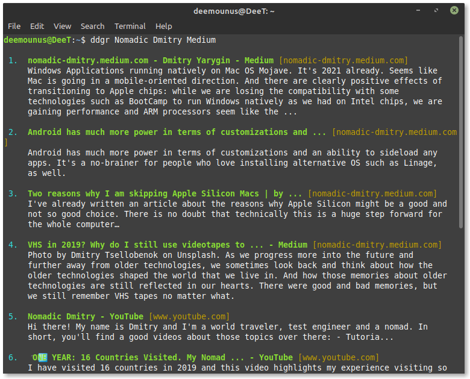Screen dimensions: 470x379
Task: Click result number '1.'
Action: tap(13, 61)
